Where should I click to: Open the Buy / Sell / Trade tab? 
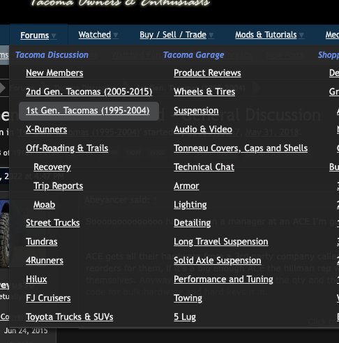tap(173, 35)
